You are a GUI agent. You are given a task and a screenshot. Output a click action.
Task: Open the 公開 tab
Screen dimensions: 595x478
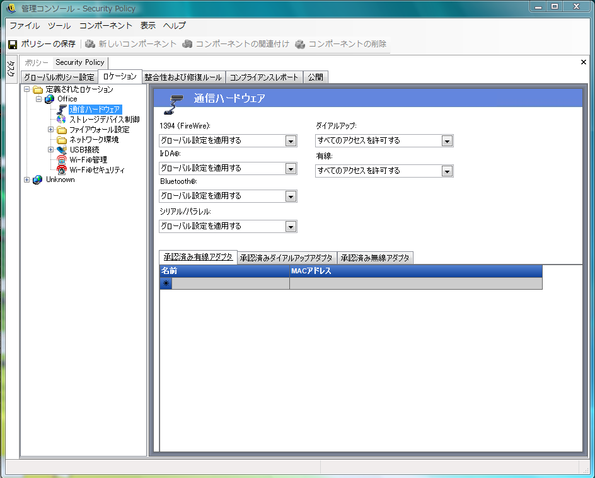click(x=316, y=77)
